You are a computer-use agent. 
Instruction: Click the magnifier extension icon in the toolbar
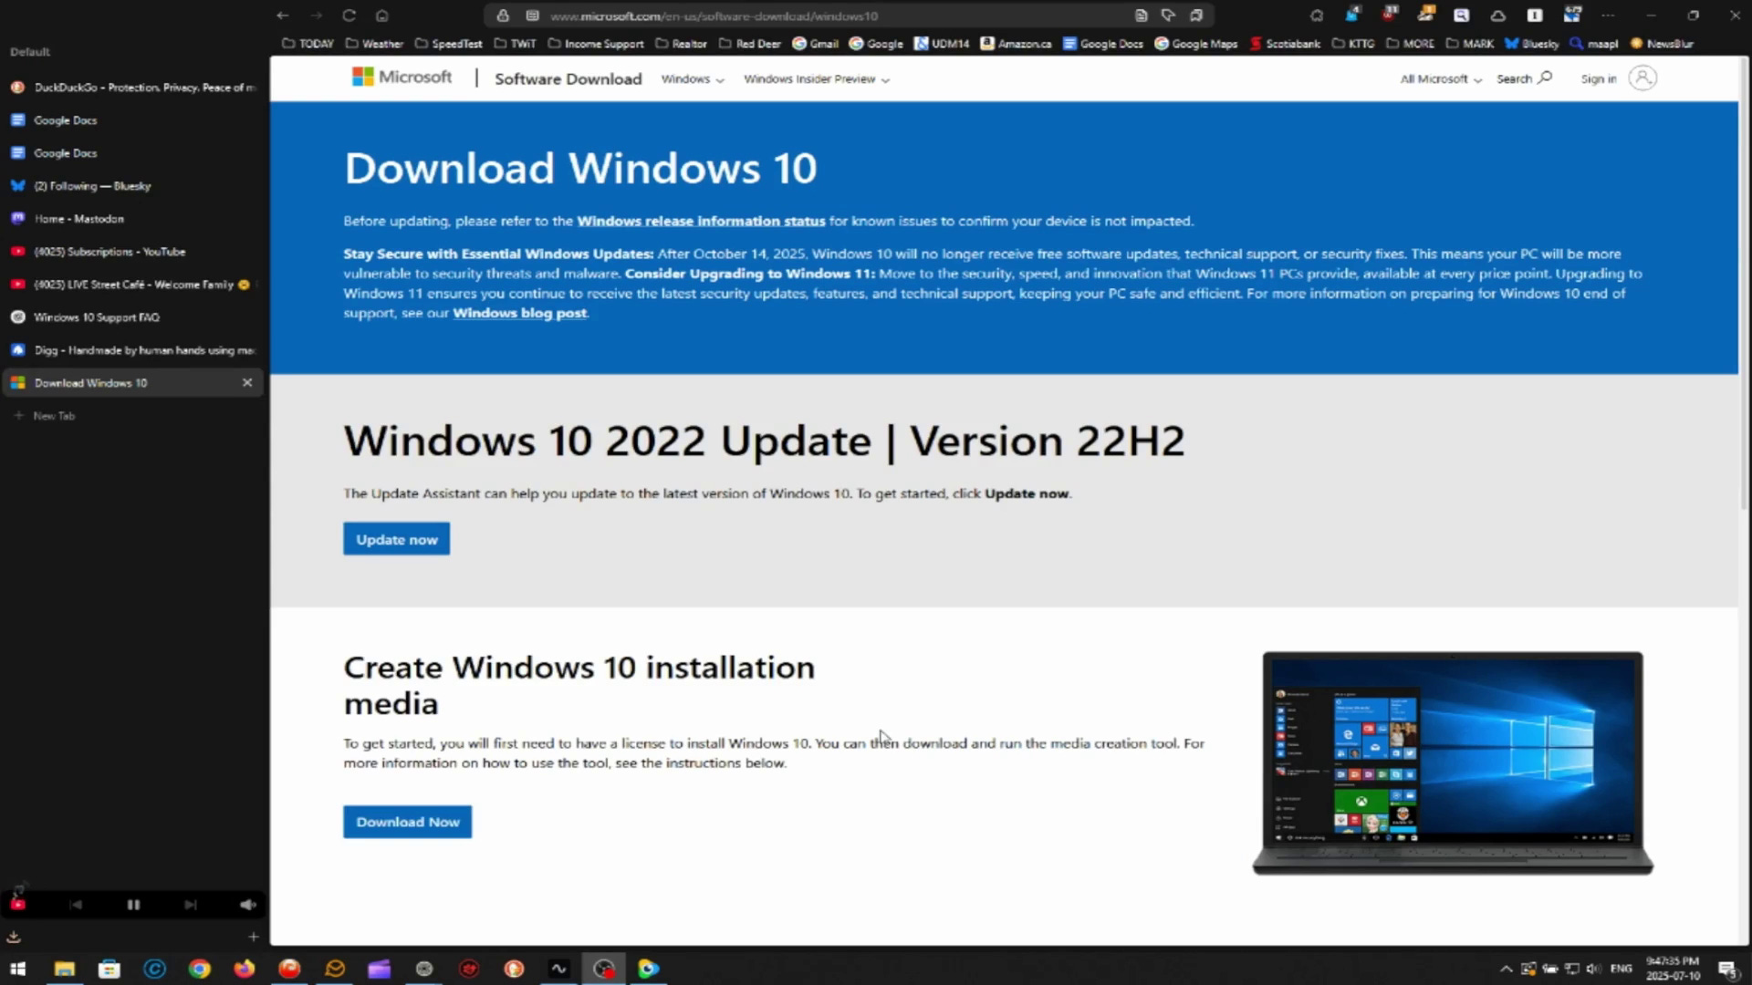point(1462,16)
